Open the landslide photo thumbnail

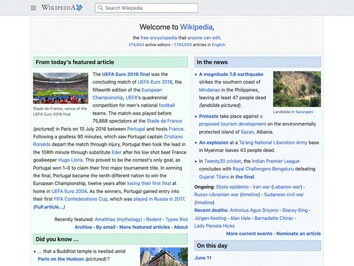[297, 89]
